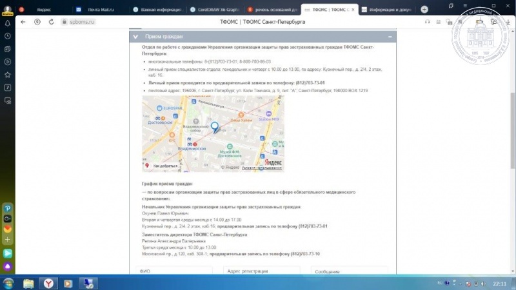This screenshot has height=290, width=516.
Task: Reload the page with the refresh icon
Action: (50, 21)
